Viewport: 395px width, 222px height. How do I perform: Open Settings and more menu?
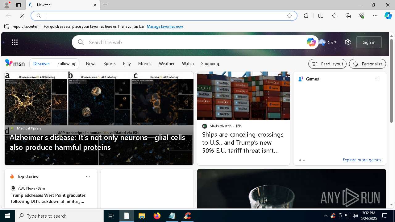pyautogui.click(x=375, y=16)
